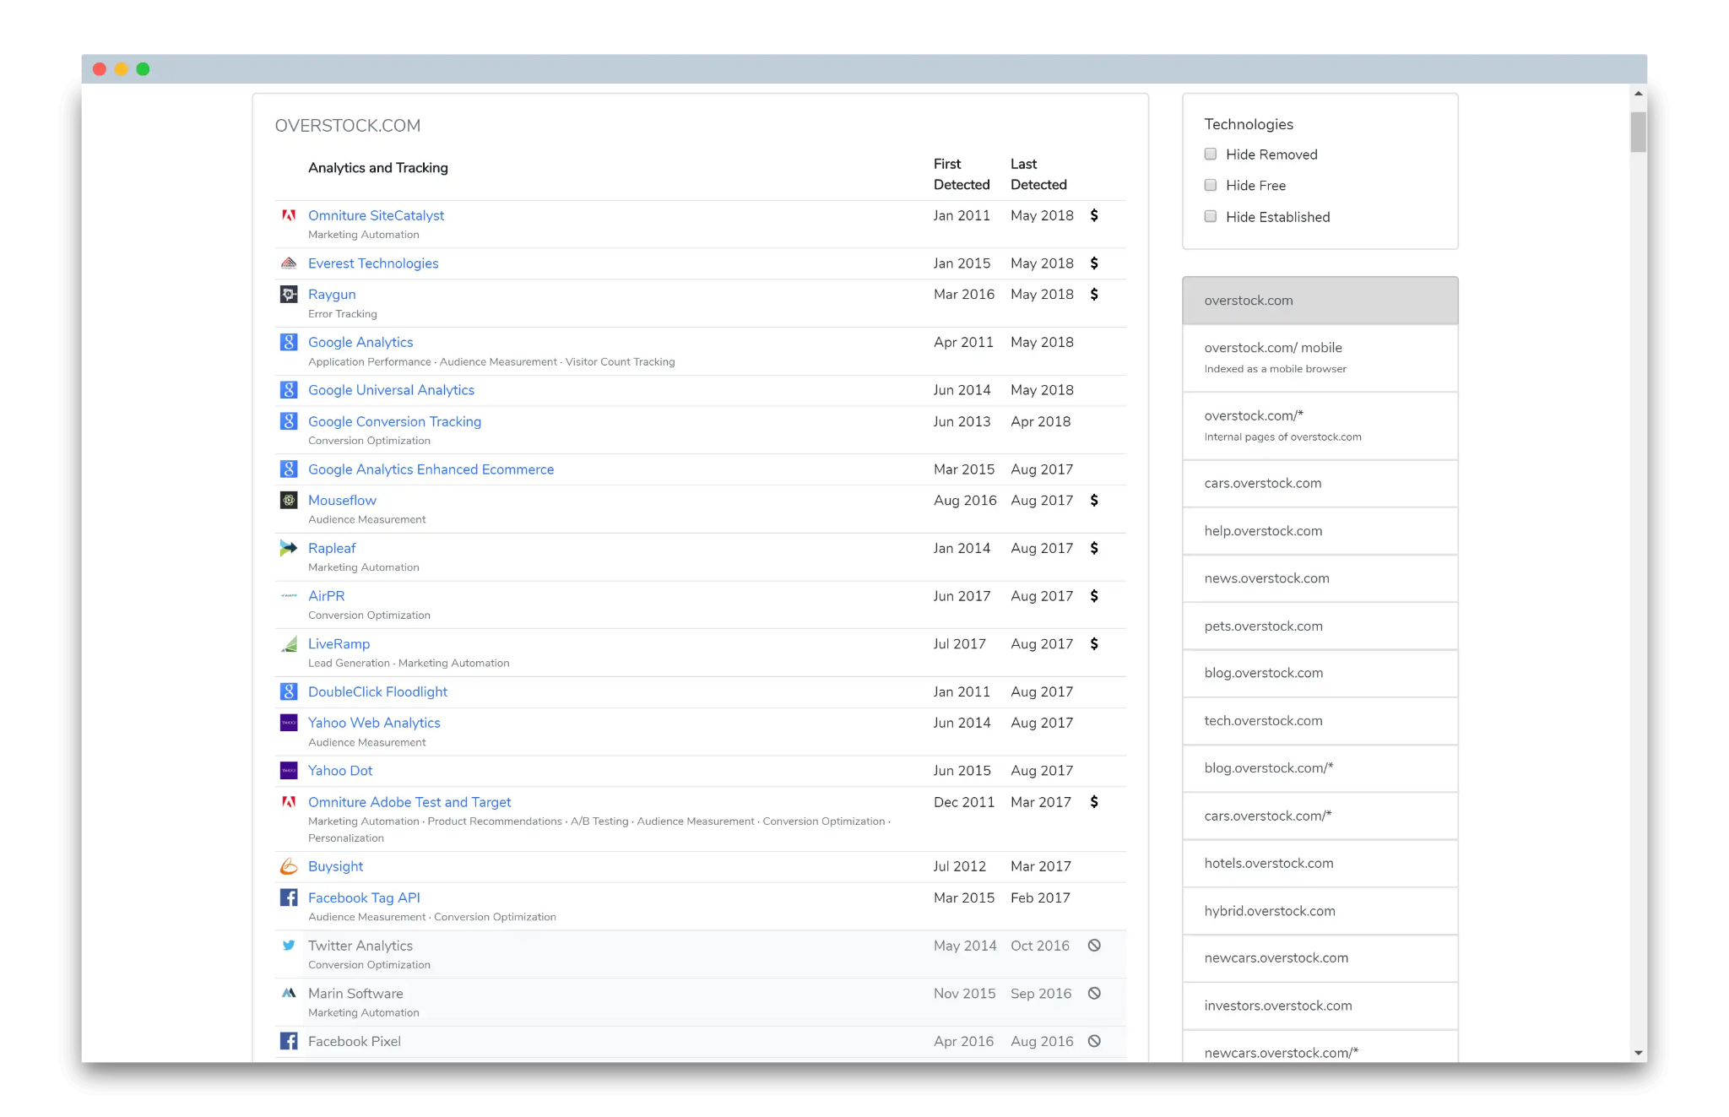Viewport: 1729px width, 1117px height.
Task: Click the Marin Software logo icon
Action: (x=289, y=994)
